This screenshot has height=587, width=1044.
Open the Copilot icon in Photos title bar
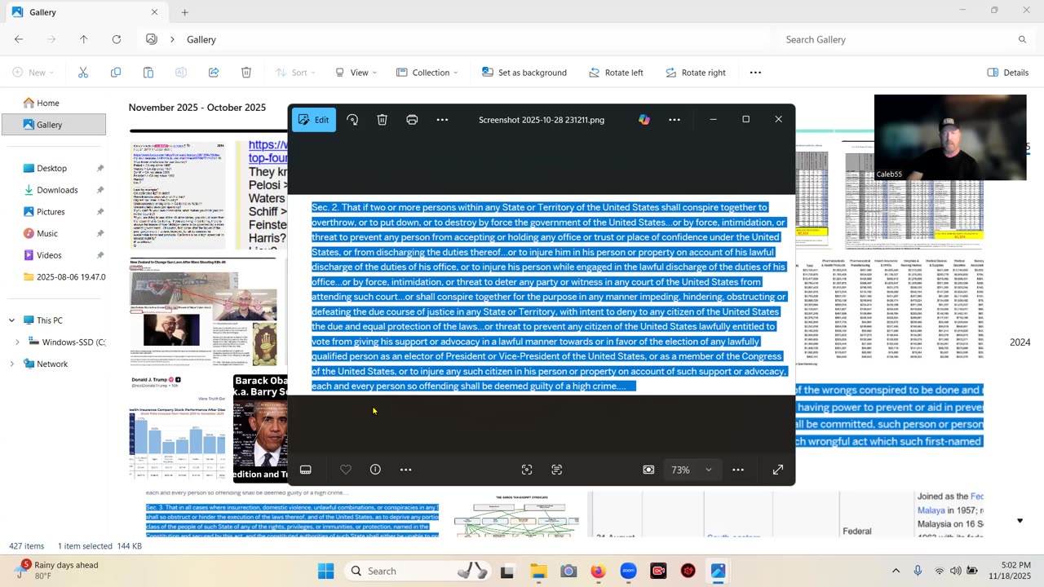pos(644,120)
